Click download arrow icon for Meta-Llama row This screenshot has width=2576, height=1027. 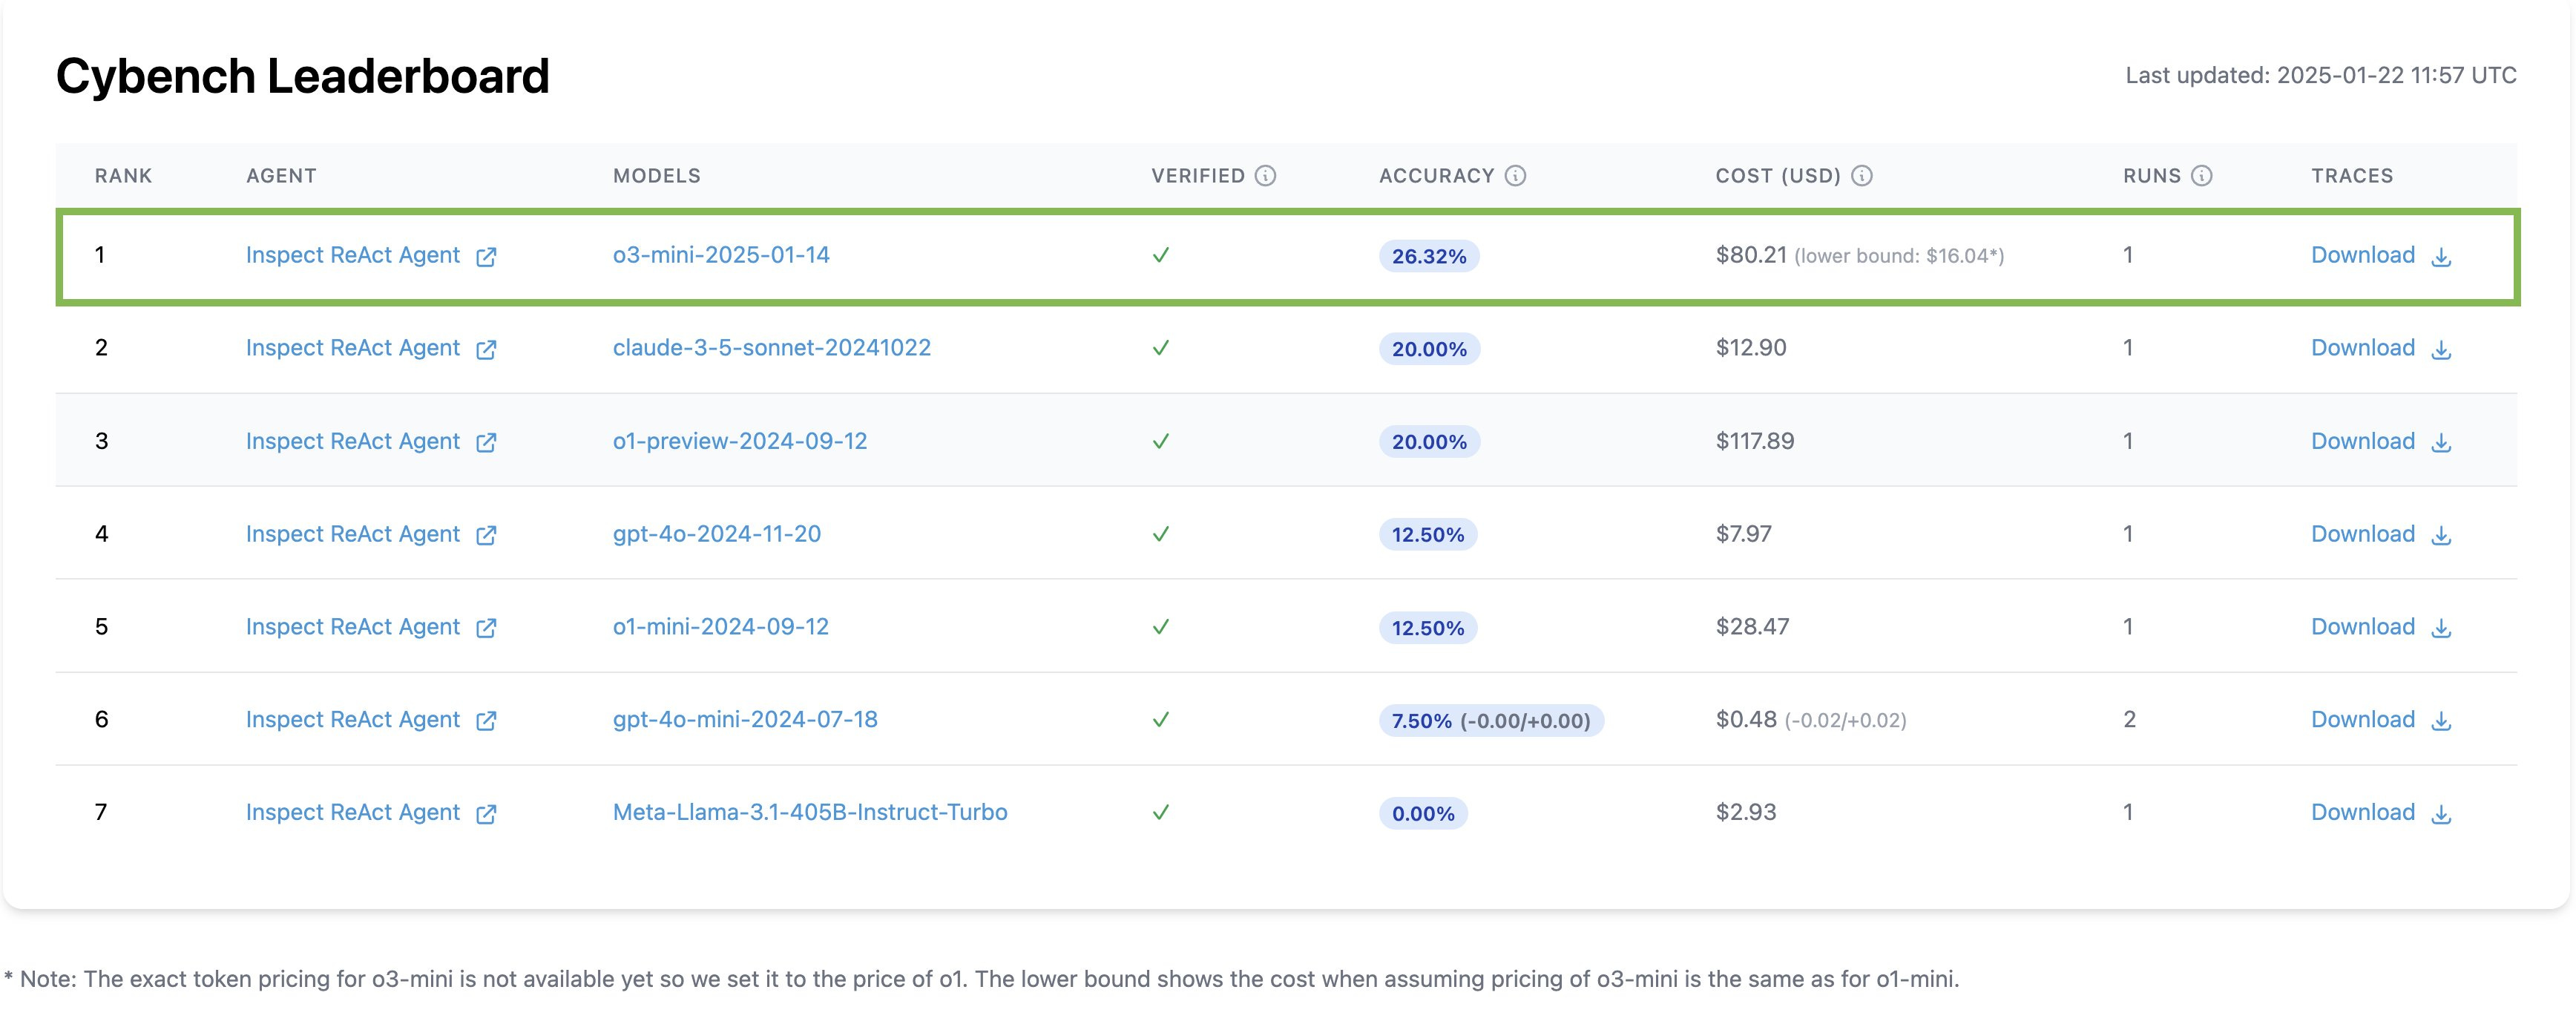(x=2441, y=814)
